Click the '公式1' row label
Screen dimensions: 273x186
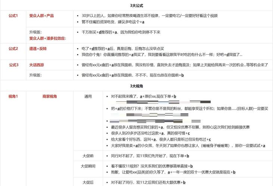[x=13, y=16]
